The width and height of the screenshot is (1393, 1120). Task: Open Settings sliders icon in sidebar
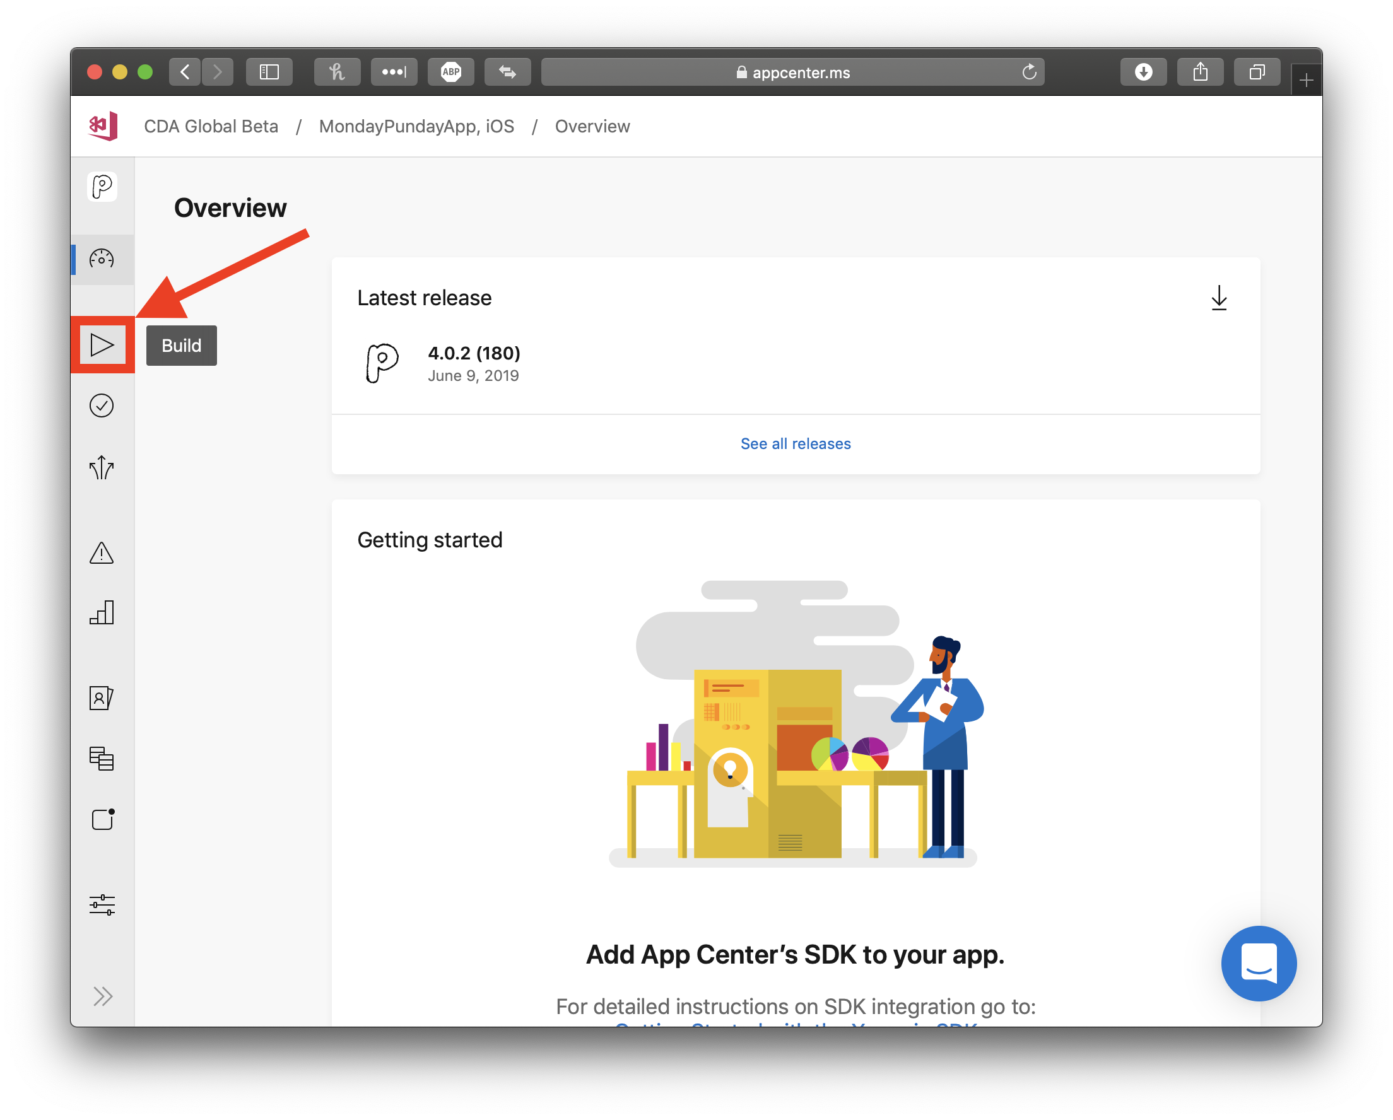tap(102, 904)
